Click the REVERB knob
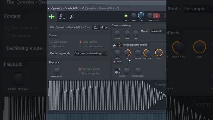Screen dimensions: 213x120 point(127,70)
